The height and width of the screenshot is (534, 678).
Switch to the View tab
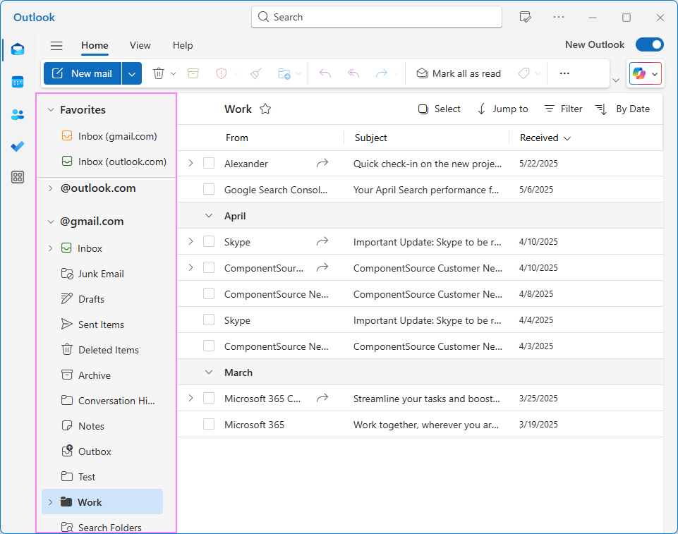[x=140, y=45]
